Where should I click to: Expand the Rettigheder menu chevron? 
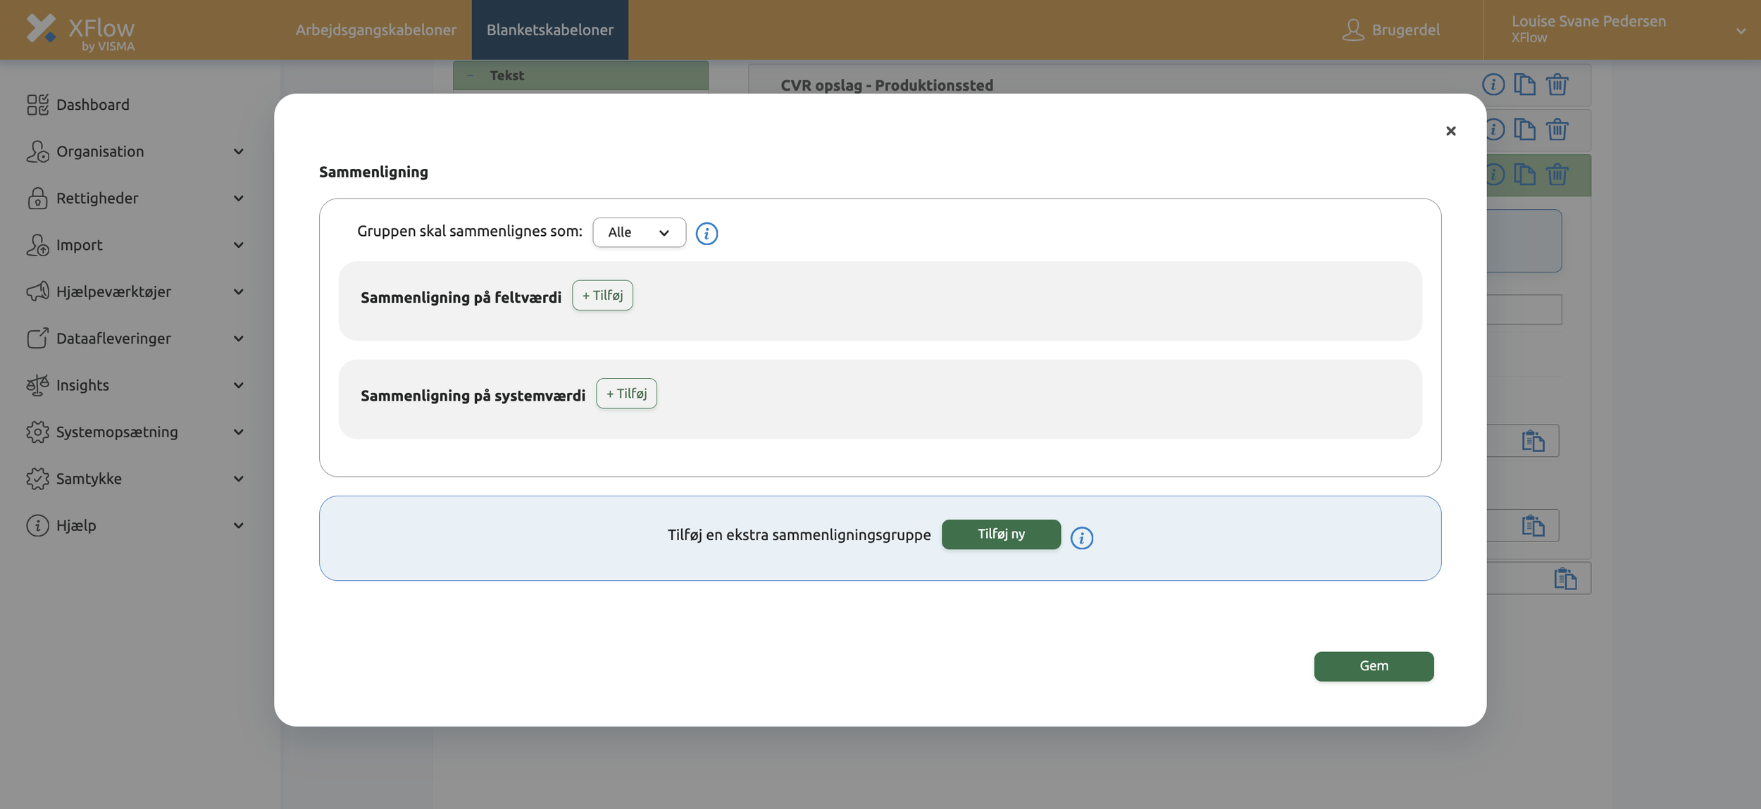point(238,199)
